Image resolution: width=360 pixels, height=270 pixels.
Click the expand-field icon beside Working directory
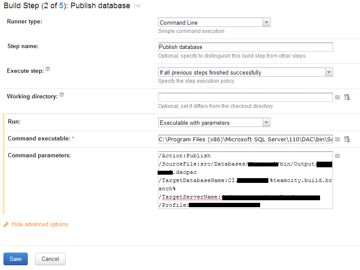337,98
